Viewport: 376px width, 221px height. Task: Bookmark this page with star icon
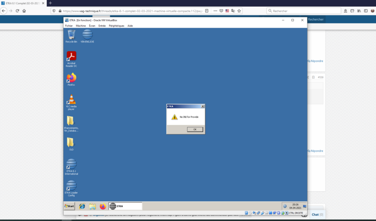pos(239,11)
